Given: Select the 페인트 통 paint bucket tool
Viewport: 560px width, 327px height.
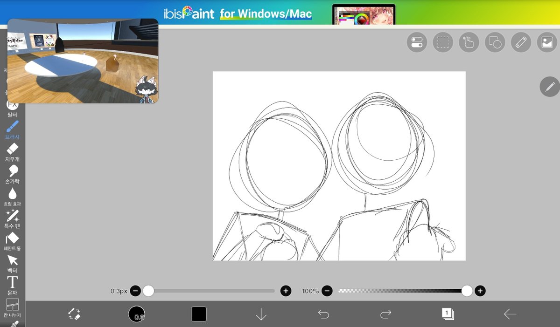Looking at the screenshot, I should click(12, 242).
